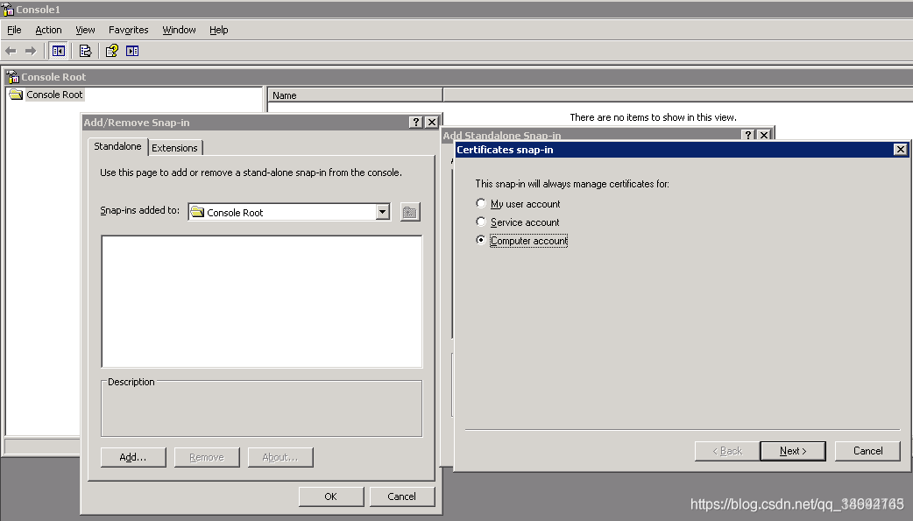Click the About... button

tap(280, 457)
